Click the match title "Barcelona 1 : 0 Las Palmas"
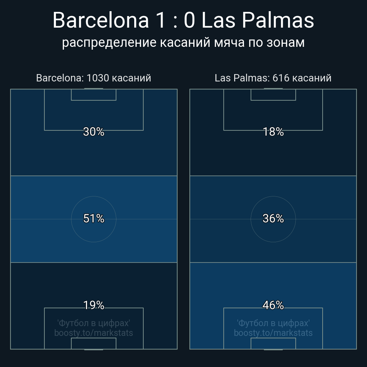The image size is (367, 367). pos(183,20)
